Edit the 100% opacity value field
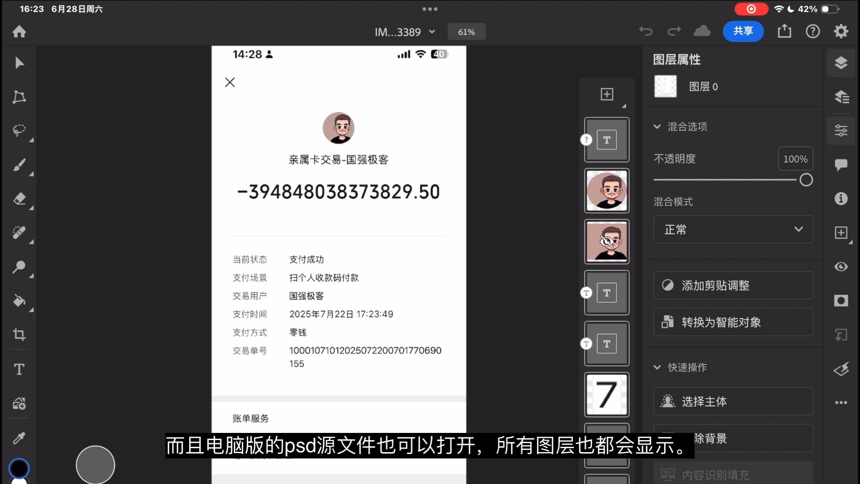 [795, 159]
